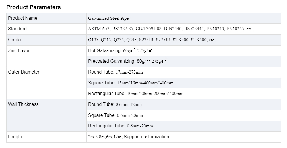Click the Hot Galvanizing 60g/m²-275g/m² row

pos(120,51)
